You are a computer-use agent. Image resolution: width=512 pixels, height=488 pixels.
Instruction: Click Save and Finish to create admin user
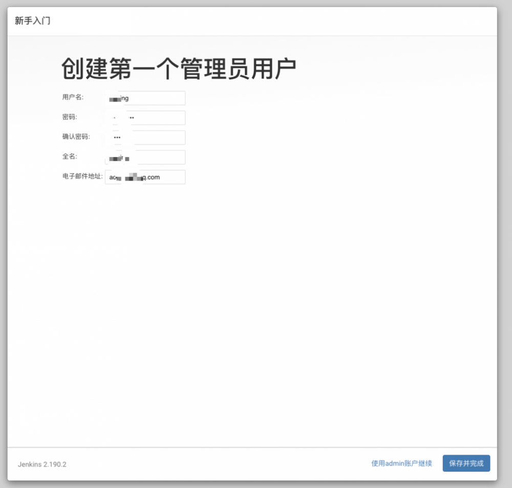click(x=466, y=463)
